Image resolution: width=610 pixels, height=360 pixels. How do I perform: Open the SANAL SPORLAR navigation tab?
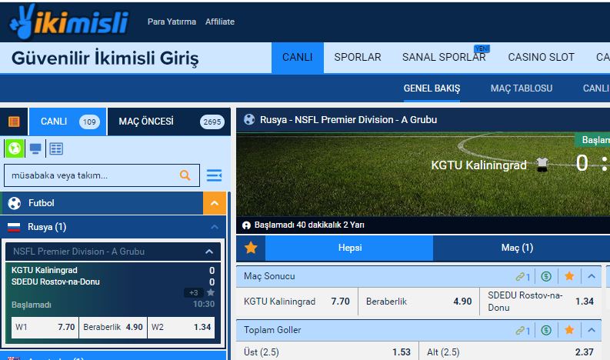pyautogui.click(x=444, y=57)
